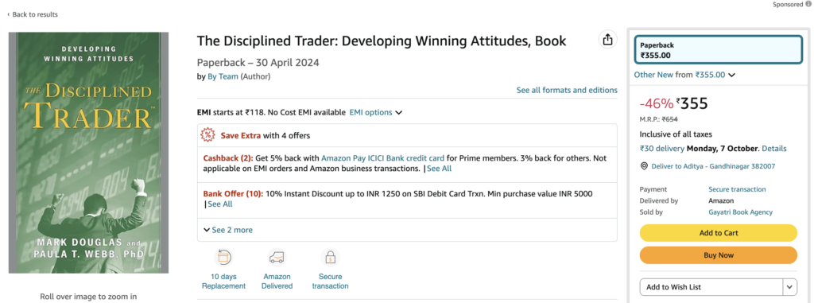Select the Paperback ₹355.00 format box

pos(719,50)
